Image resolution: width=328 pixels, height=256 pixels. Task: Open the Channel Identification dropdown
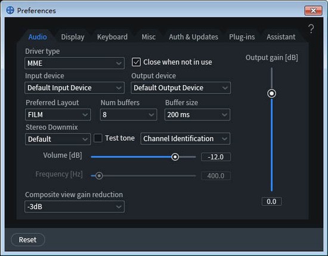[185, 138]
